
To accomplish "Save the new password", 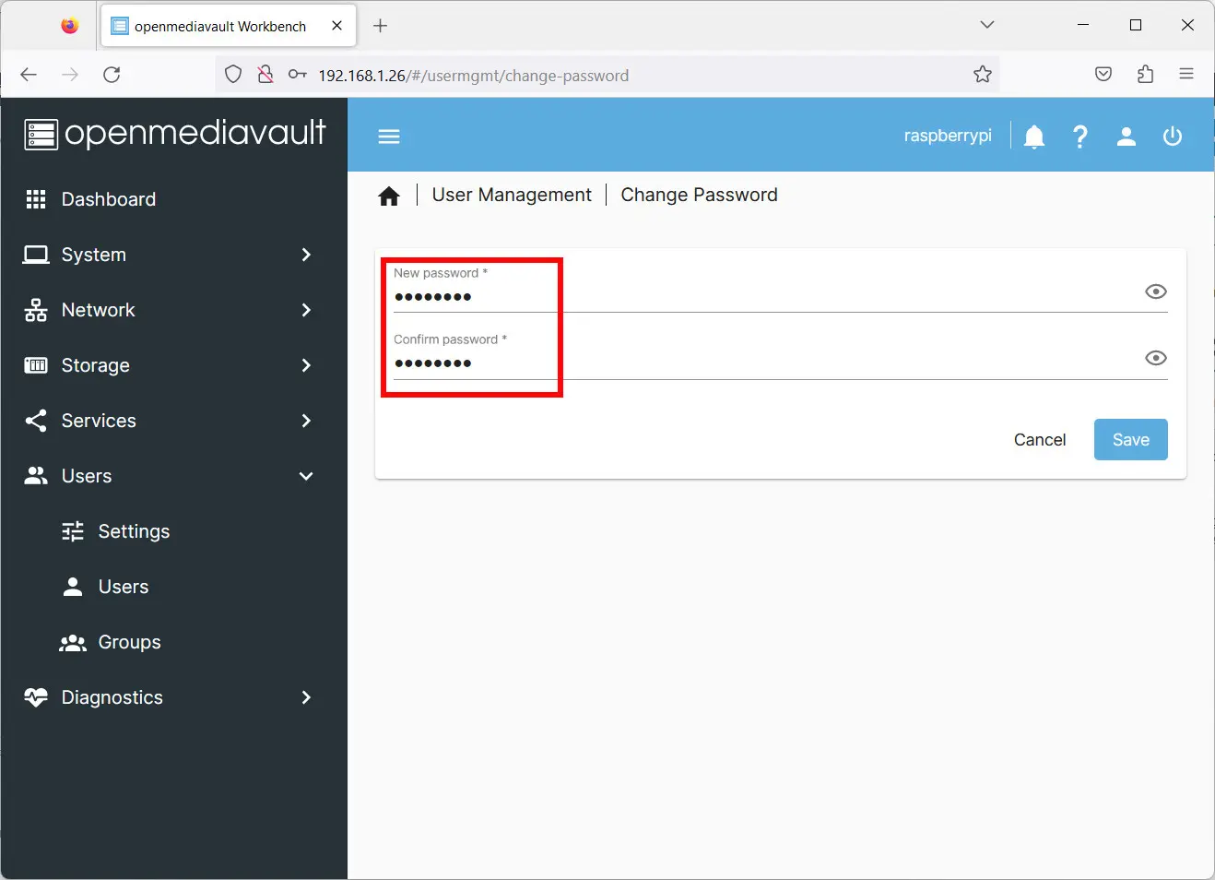I will point(1130,439).
